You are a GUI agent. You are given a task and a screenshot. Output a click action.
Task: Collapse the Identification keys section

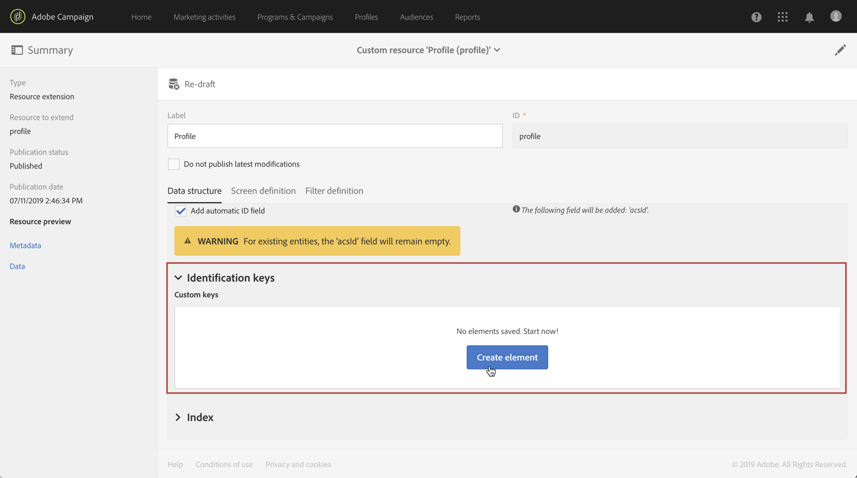[x=178, y=278]
